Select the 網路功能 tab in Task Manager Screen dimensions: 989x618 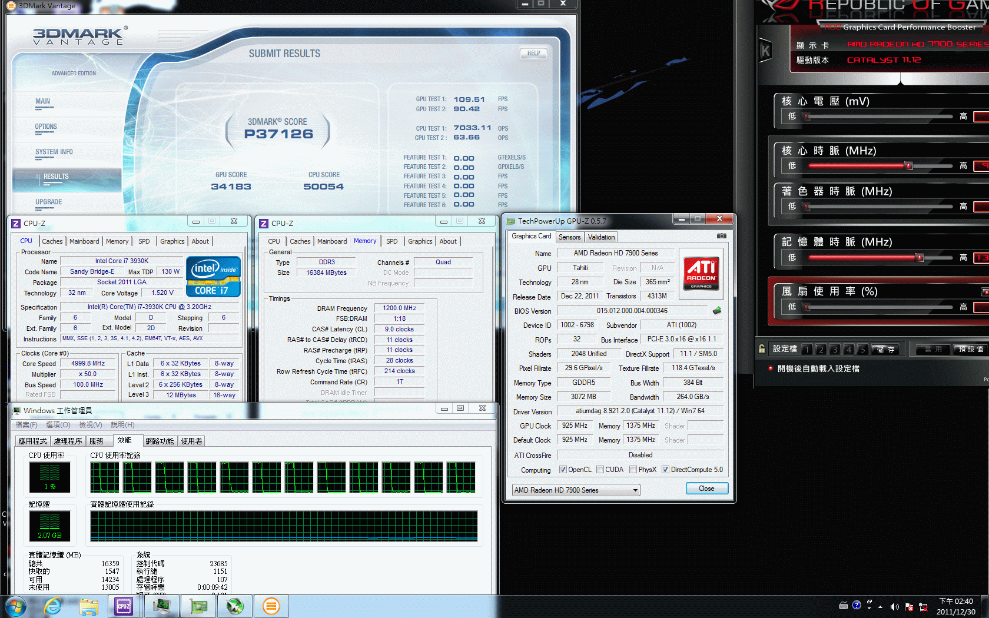coord(160,441)
